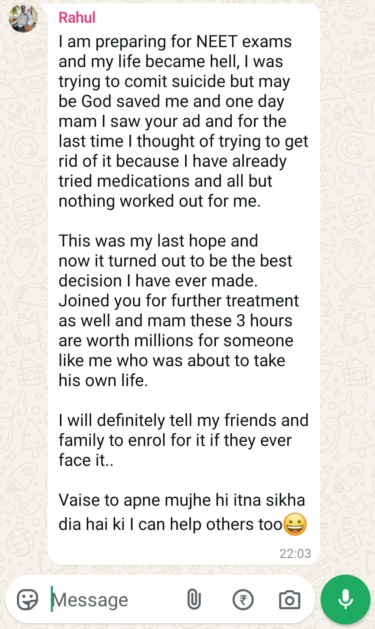Open the rupee payment option
The height and width of the screenshot is (629, 375).
pos(243,600)
